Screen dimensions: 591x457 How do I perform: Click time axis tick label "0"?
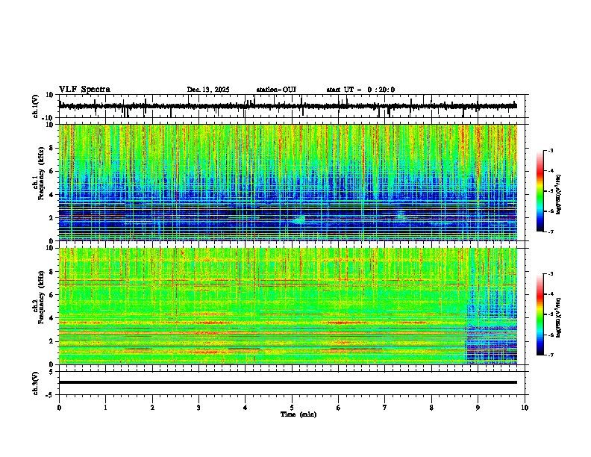point(59,408)
